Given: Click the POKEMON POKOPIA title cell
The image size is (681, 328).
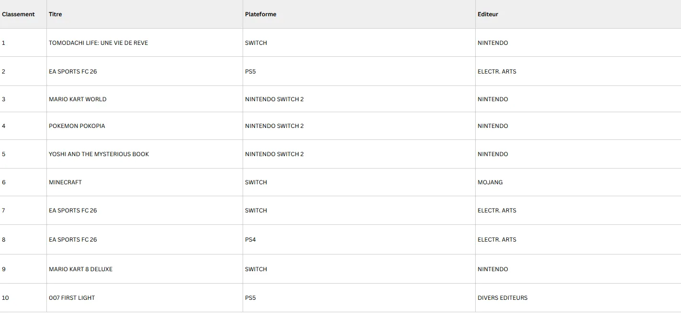Looking at the screenshot, I should click(145, 126).
